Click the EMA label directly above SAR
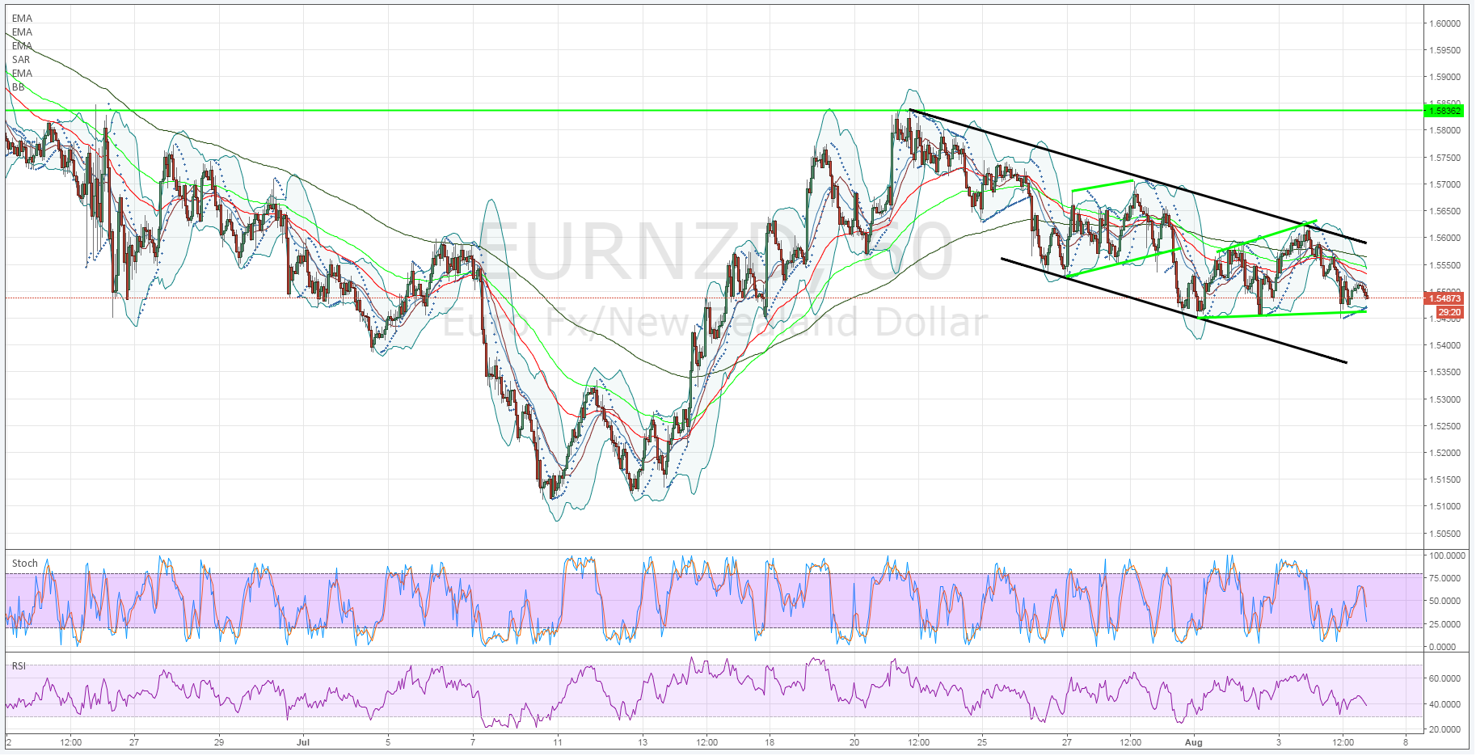The width and height of the screenshot is (1476, 756). tap(23, 46)
